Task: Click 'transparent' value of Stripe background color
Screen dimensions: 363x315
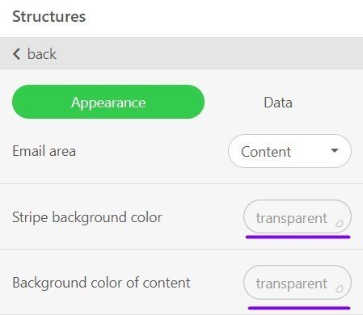Action: 292,218
